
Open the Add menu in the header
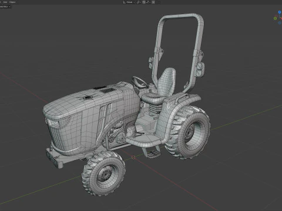click(x=5, y=2)
